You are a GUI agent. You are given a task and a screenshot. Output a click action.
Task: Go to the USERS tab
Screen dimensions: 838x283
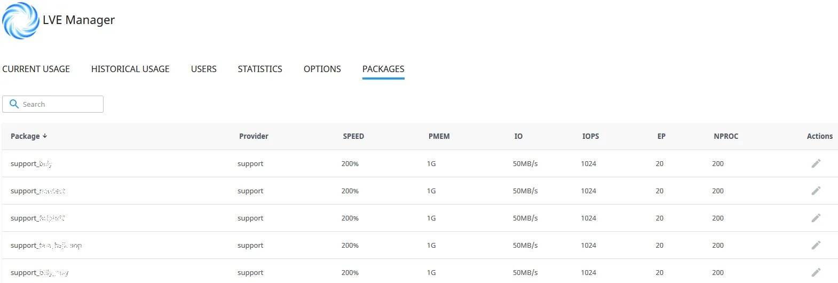[x=203, y=69]
